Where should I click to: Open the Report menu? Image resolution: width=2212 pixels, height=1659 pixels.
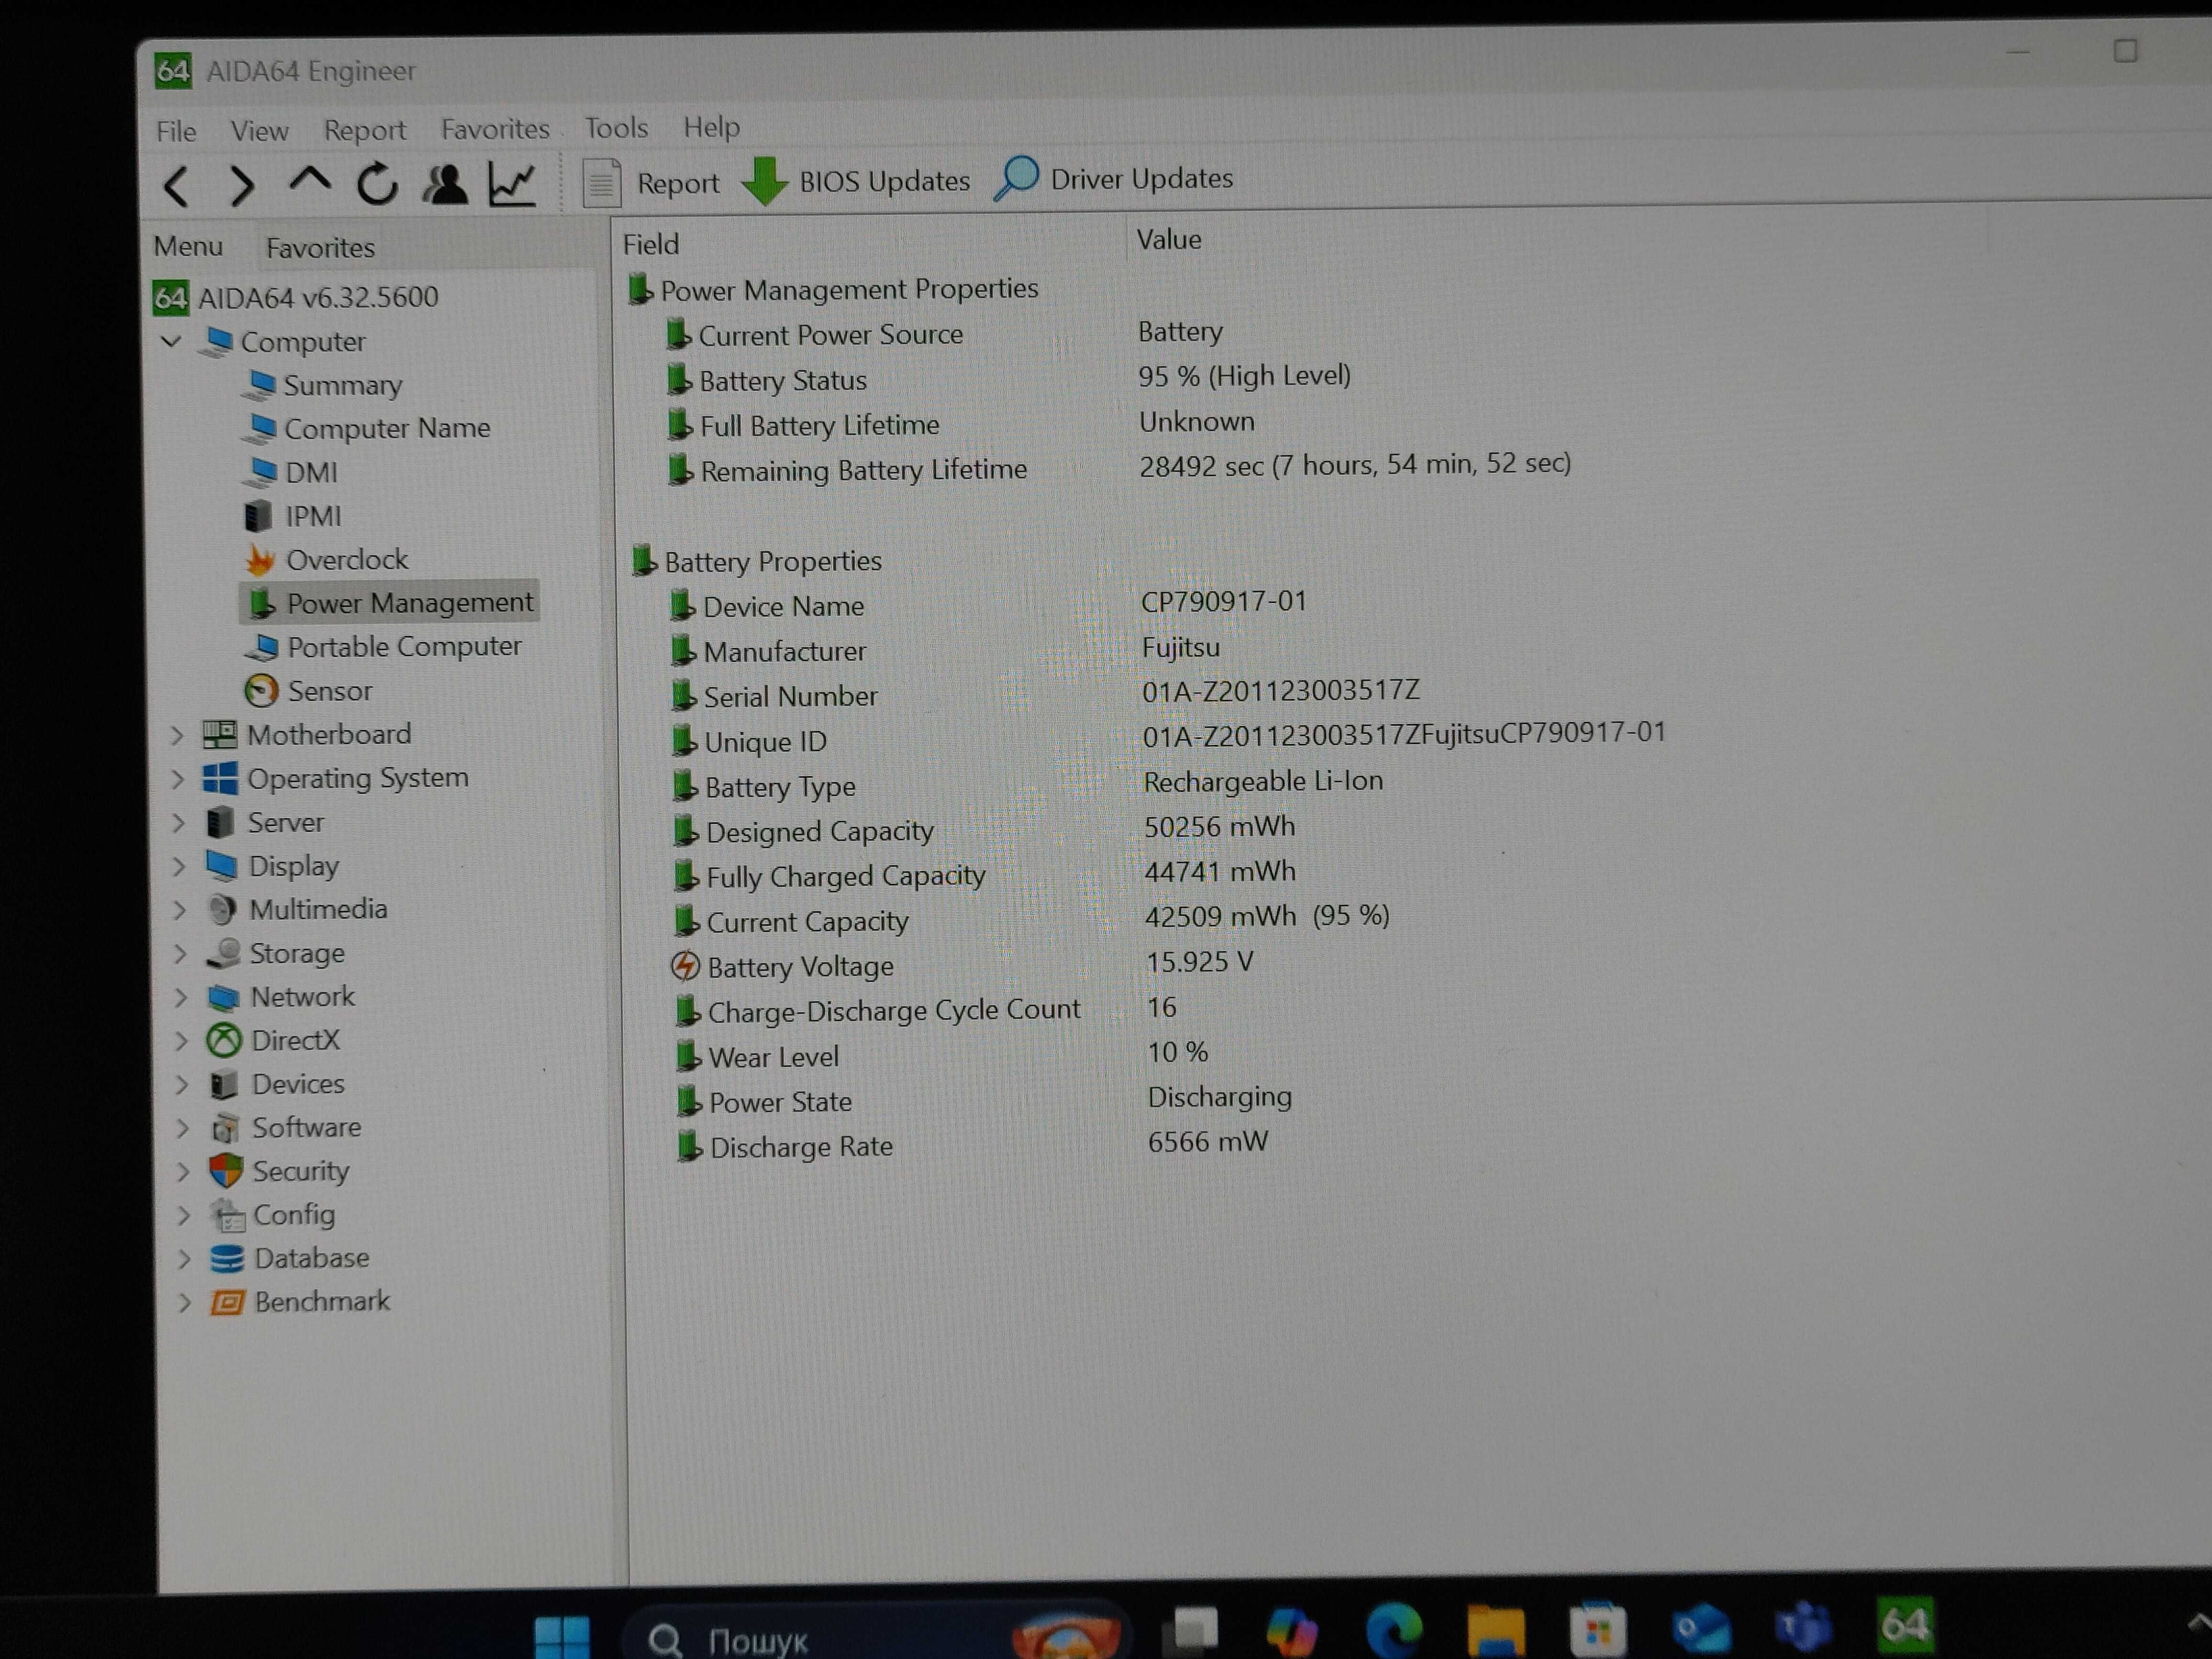click(x=364, y=130)
